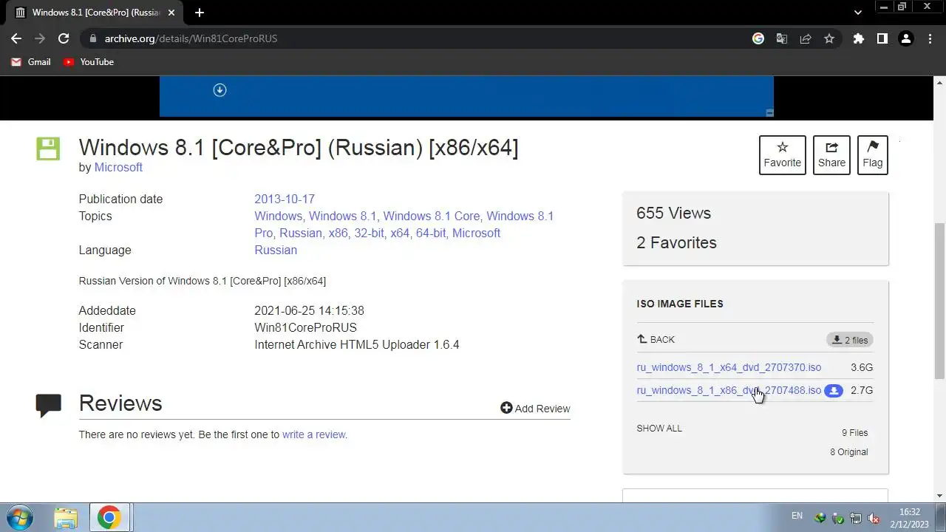Image resolution: width=946 pixels, height=532 pixels.
Task: Download ru_windows_8_1_x86_dvd_2707488.iso
Action: click(729, 390)
